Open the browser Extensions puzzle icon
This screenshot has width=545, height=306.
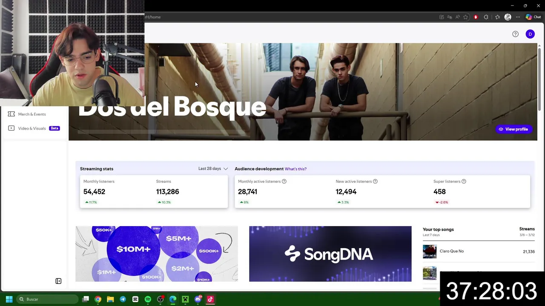[x=486, y=17]
